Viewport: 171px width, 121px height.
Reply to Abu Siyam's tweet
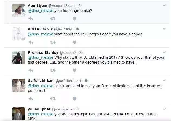[31, 19]
